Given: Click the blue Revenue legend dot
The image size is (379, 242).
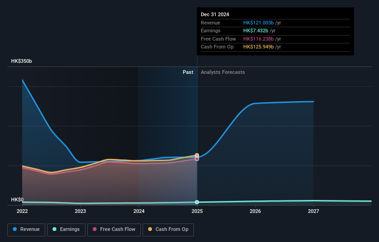Looking at the screenshot, I should (x=15, y=229).
